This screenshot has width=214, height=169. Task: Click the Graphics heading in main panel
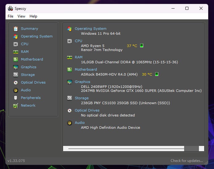[x=83, y=82]
